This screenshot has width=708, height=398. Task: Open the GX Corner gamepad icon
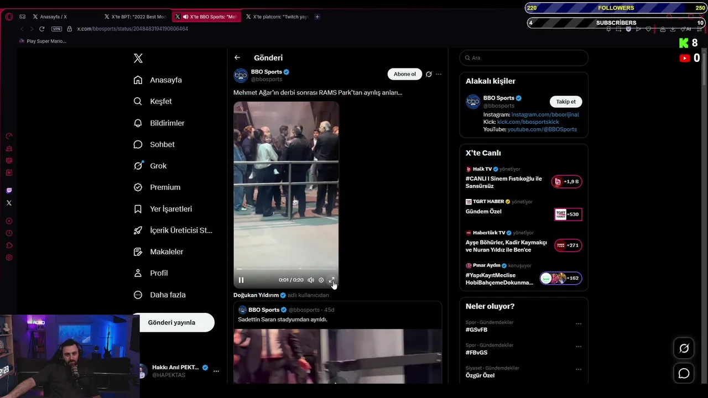(22, 17)
